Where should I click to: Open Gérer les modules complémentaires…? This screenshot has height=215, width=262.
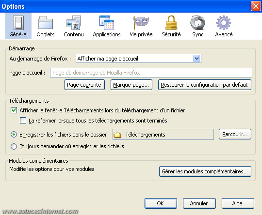point(205,171)
